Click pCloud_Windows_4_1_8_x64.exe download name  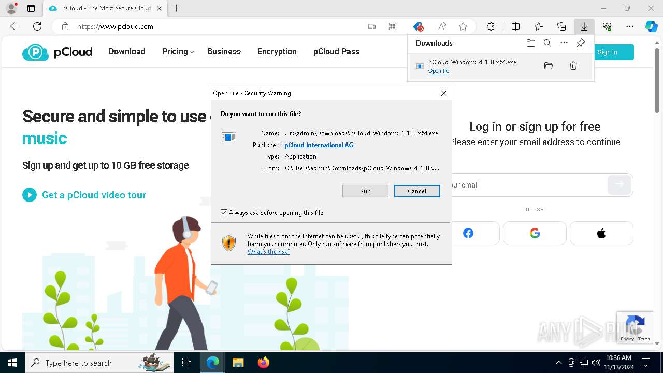click(x=472, y=62)
